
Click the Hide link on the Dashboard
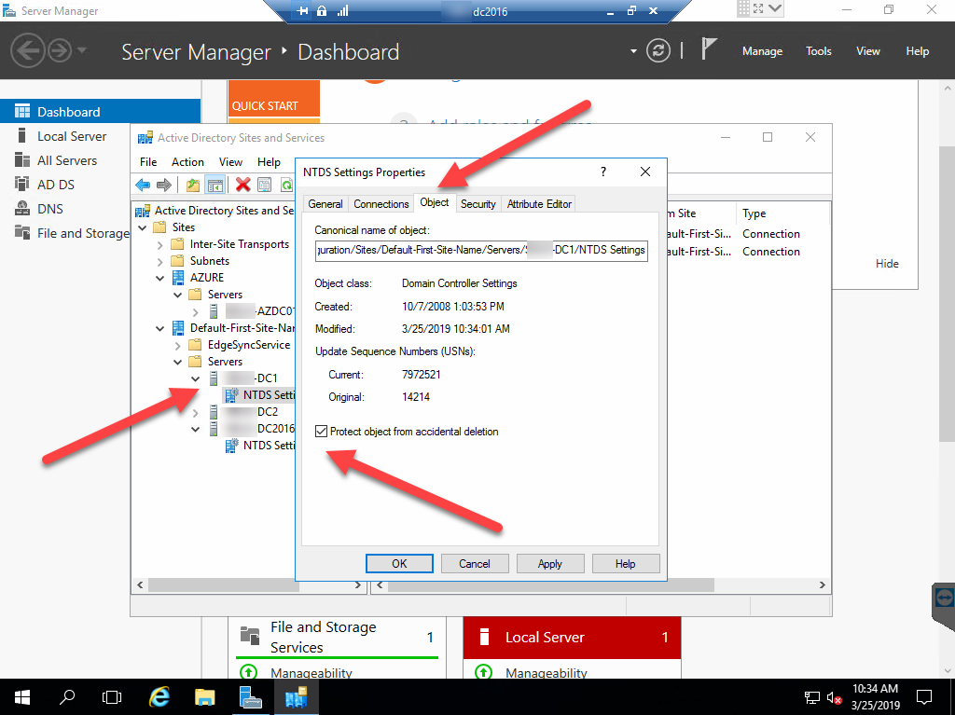(x=887, y=264)
